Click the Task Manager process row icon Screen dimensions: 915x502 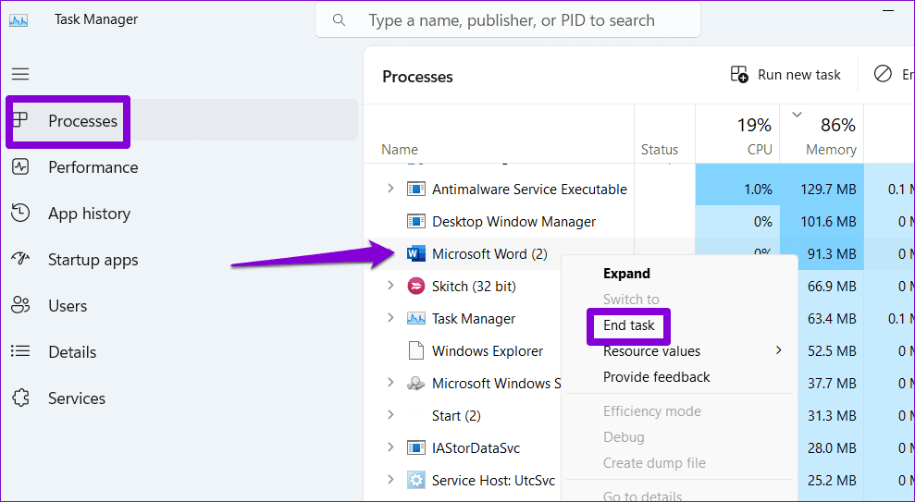click(415, 318)
